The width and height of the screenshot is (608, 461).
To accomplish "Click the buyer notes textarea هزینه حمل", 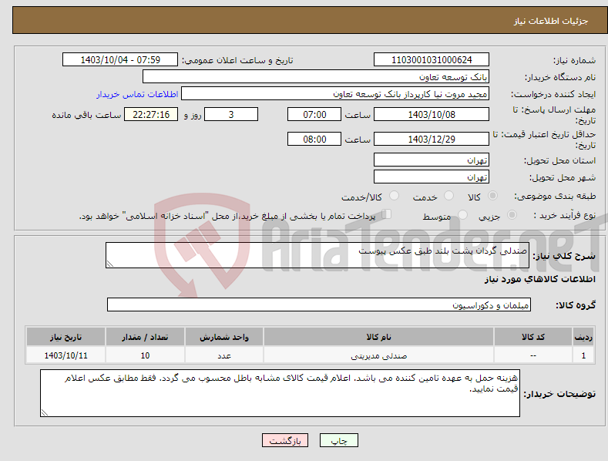I will tap(280, 393).
